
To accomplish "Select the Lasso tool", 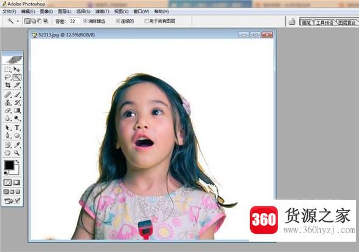I will pyautogui.click(x=8, y=78).
